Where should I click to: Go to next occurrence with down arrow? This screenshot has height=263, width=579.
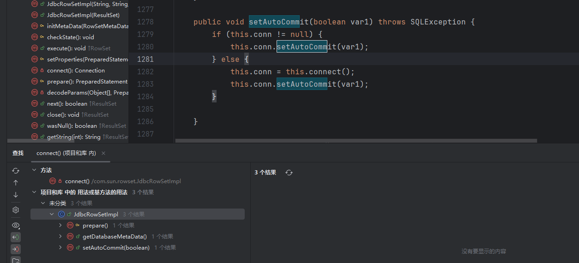point(16,195)
